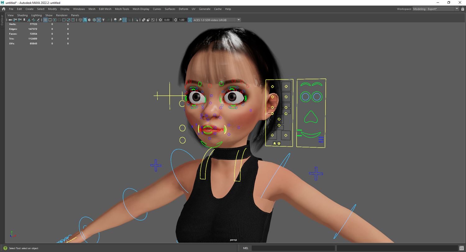Click the Edges count 147372

pyautogui.click(x=33, y=29)
